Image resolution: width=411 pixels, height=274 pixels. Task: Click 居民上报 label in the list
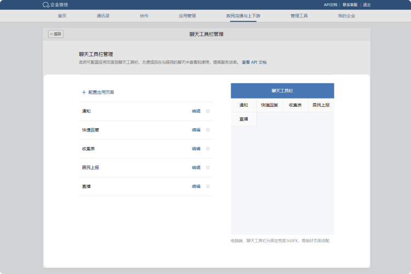click(x=90, y=168)
